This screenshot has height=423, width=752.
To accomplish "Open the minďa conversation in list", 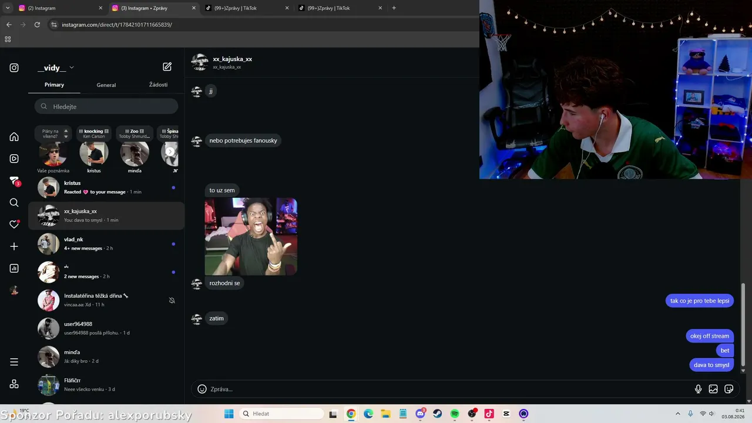I will coord(106,357).
